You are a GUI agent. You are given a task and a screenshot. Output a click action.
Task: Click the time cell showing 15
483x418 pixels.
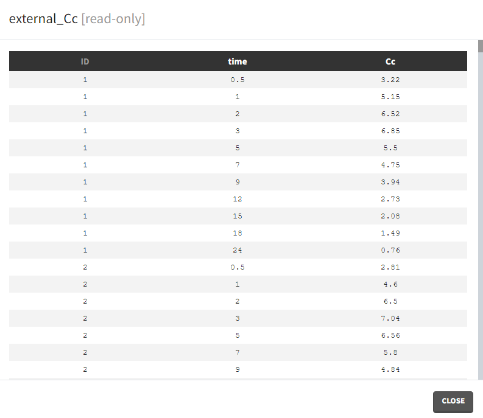pos(238,216)
